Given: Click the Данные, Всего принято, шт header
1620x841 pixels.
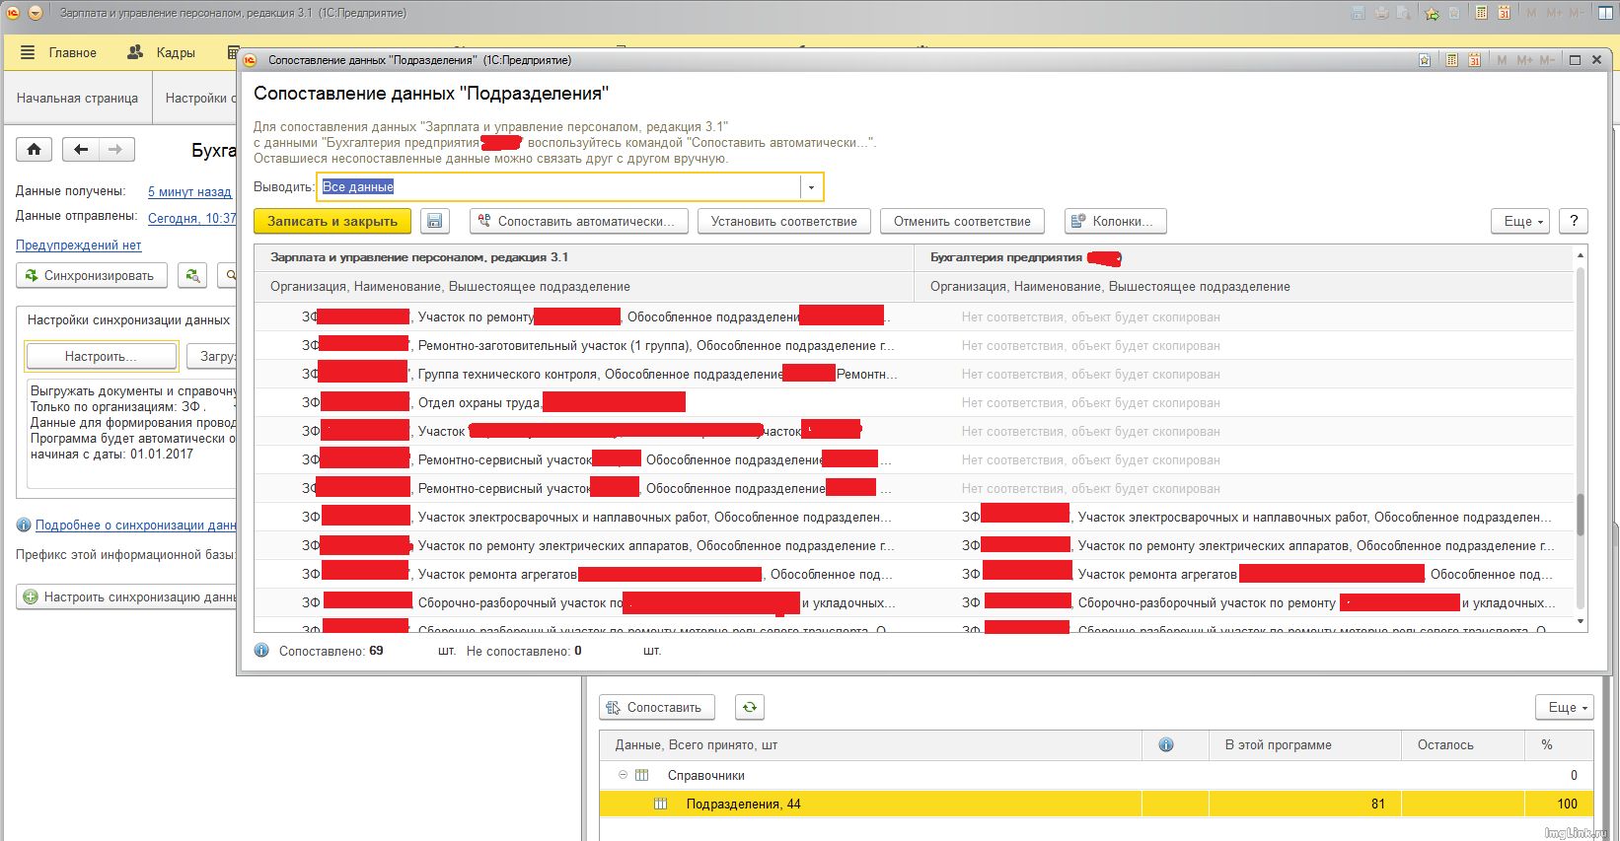Looking at the screenshot, I should 870,745.
